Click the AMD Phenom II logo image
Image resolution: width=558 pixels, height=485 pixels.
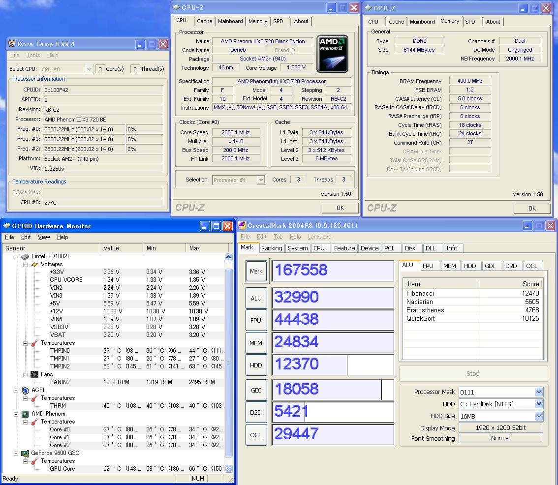pos(332,54)
